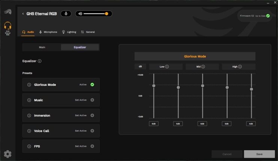Open app settings gear in sidebar
Screen dimensions: 278x161
pyautogui.click(x=7, y=154)
